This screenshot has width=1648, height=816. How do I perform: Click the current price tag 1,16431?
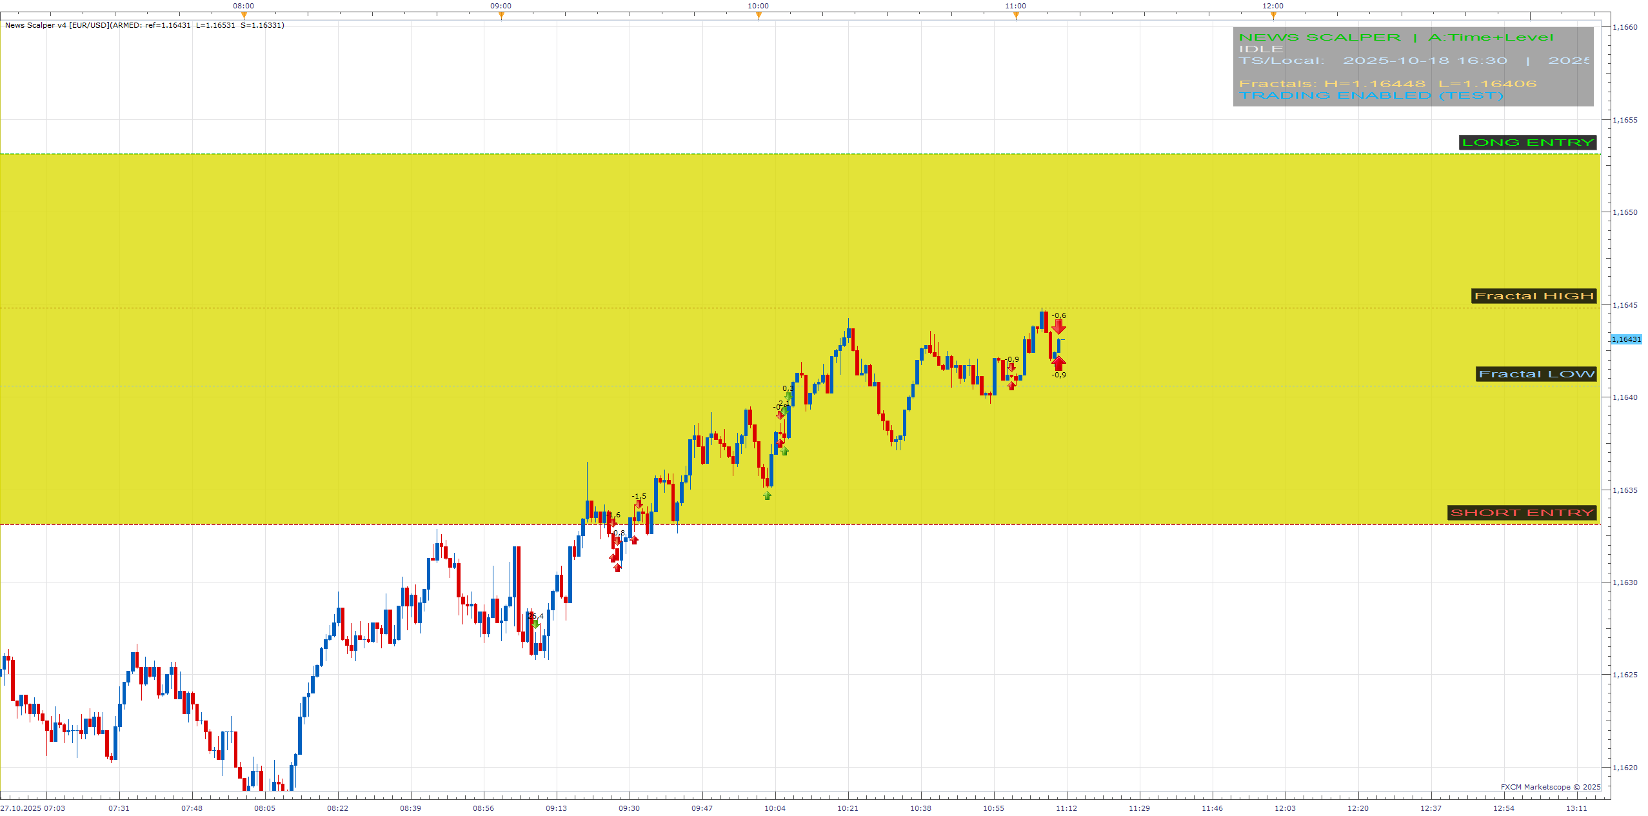click(x=1626, y=339)
